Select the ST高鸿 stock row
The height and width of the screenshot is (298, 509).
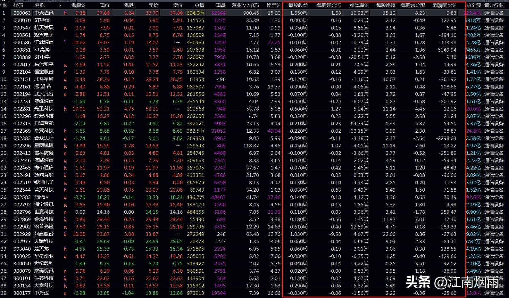coord(254,50)
